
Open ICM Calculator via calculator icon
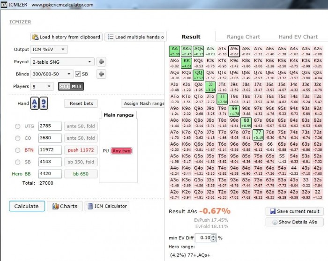click(90, 206)
